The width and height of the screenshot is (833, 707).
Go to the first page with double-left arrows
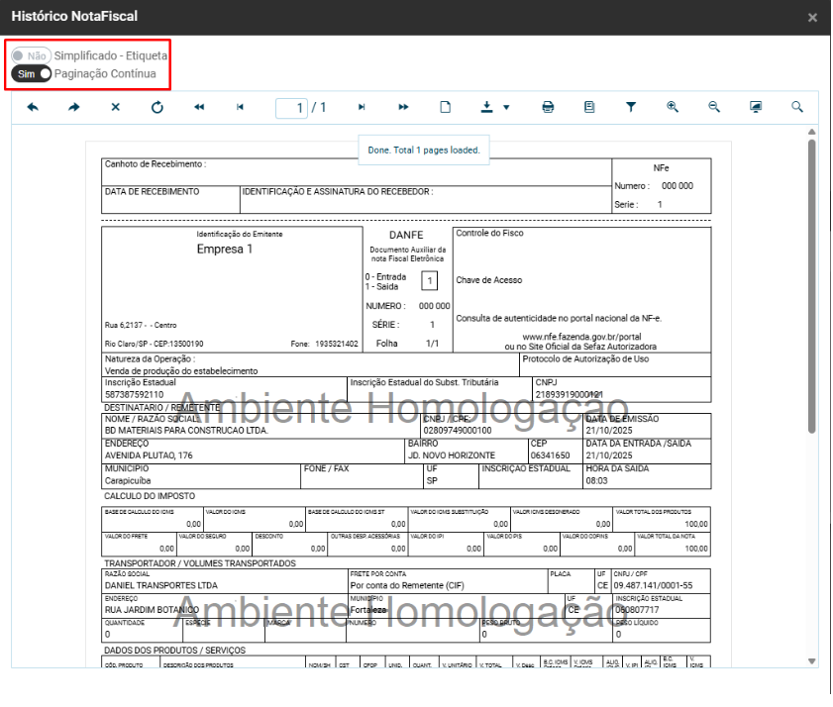[198, 107]
